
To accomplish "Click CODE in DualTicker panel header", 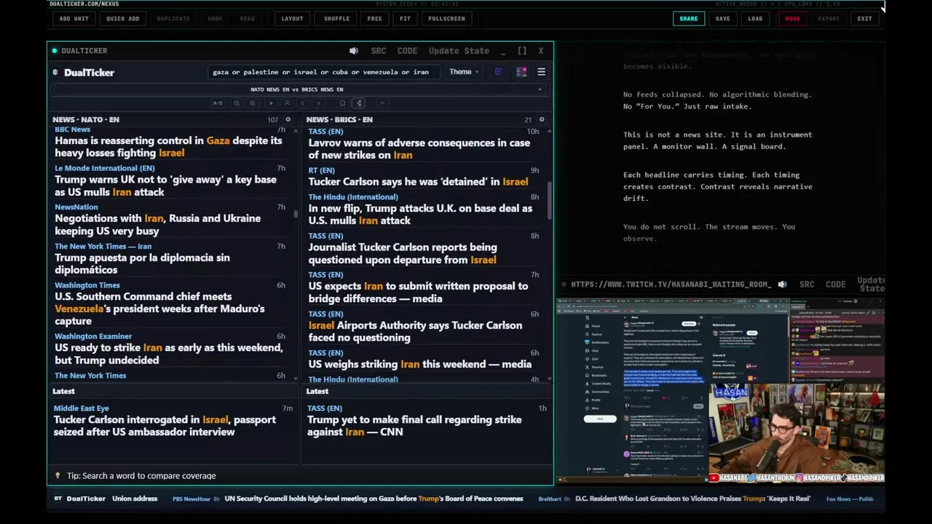I will click(407, 51).
